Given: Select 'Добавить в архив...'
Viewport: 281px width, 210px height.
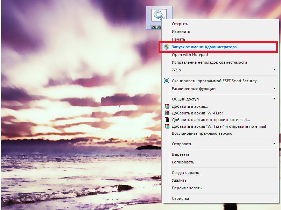Looking at the screenshot, I should pos(220,106).
